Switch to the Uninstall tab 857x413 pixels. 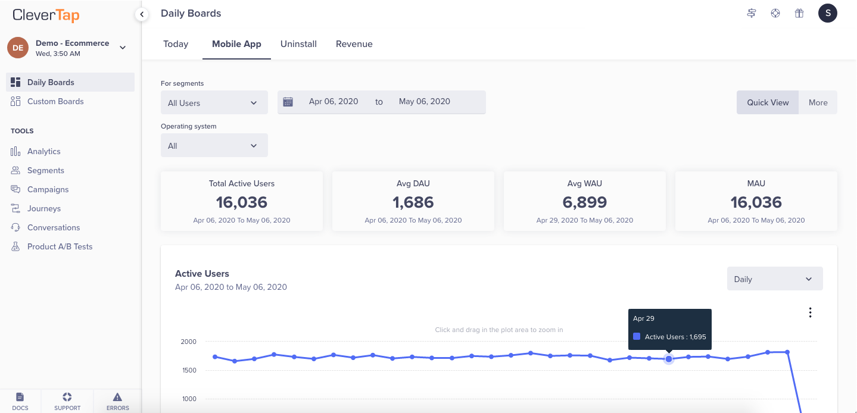point(298,44)
